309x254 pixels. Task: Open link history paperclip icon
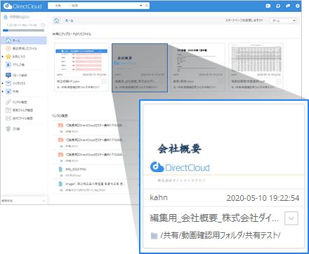(8, 102)
